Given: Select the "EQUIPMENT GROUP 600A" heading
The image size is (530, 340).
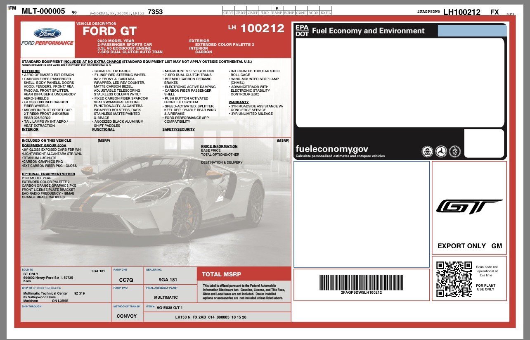Looking at the screenshot, I should (44, 145).
